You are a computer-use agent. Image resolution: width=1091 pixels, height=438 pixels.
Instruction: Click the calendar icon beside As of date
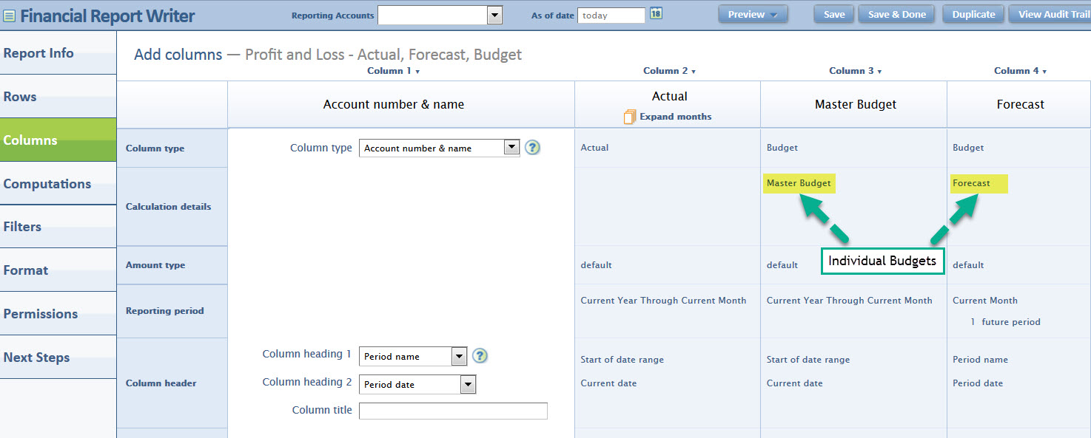[656, 14]
